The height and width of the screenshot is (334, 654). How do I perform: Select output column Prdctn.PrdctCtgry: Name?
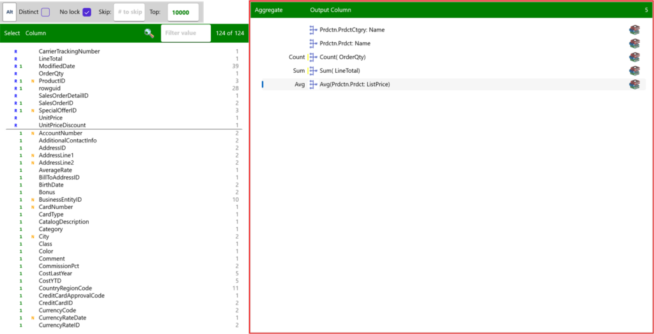point(352,29)
